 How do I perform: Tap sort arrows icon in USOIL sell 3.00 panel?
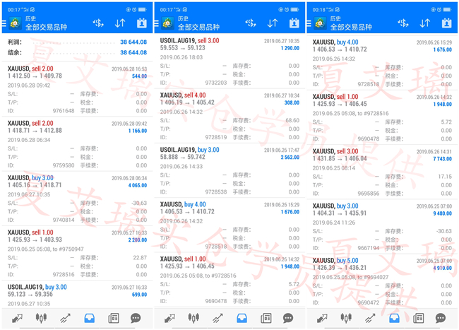[x=273, y=23]
